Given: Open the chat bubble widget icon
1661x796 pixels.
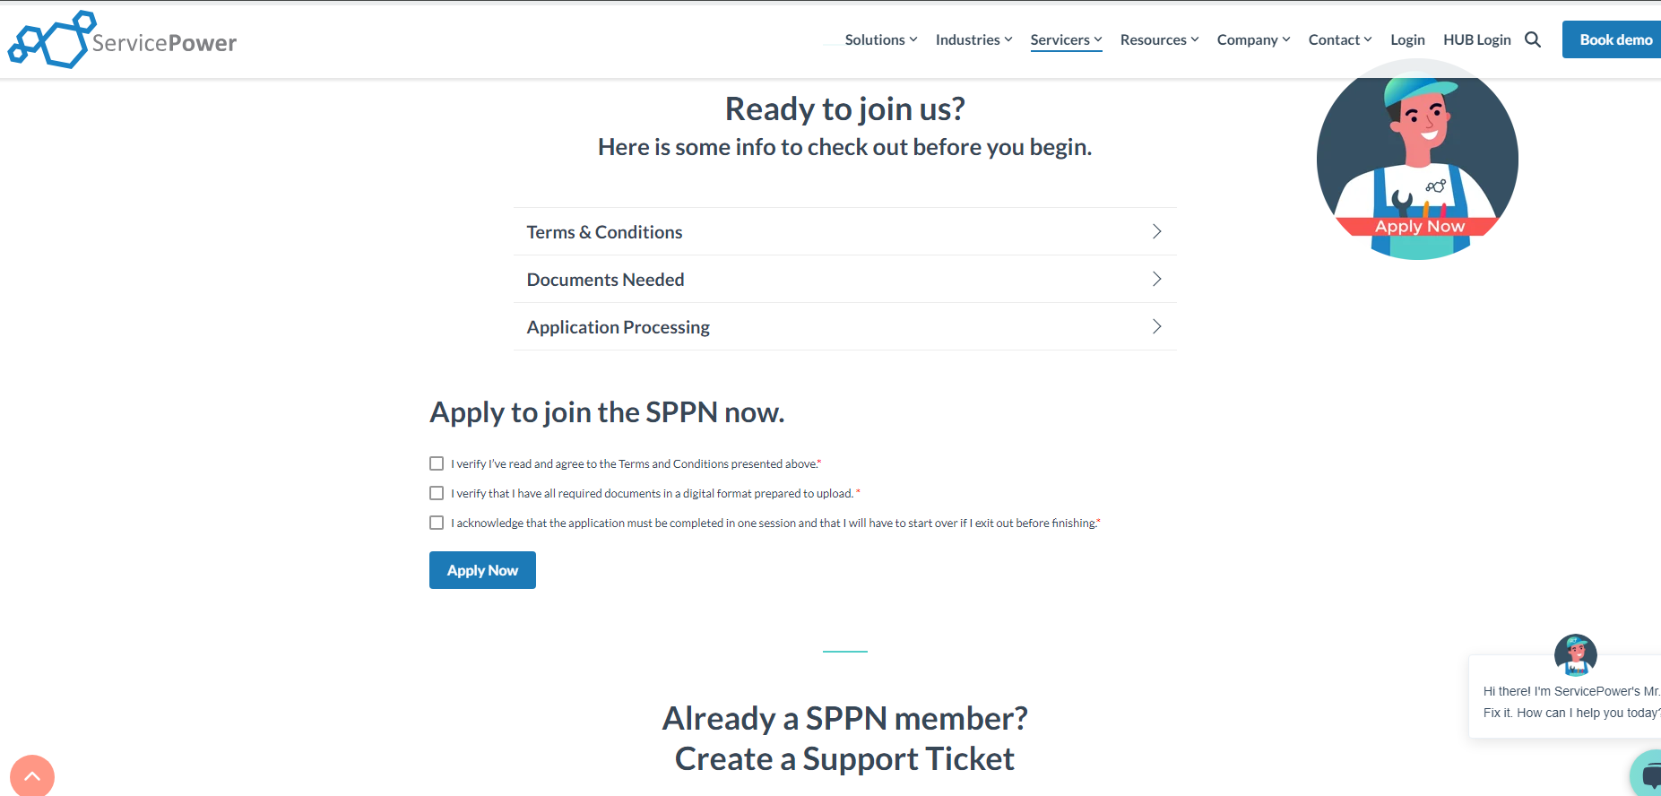Looking at the screenshot, I should pos(1648,774).
